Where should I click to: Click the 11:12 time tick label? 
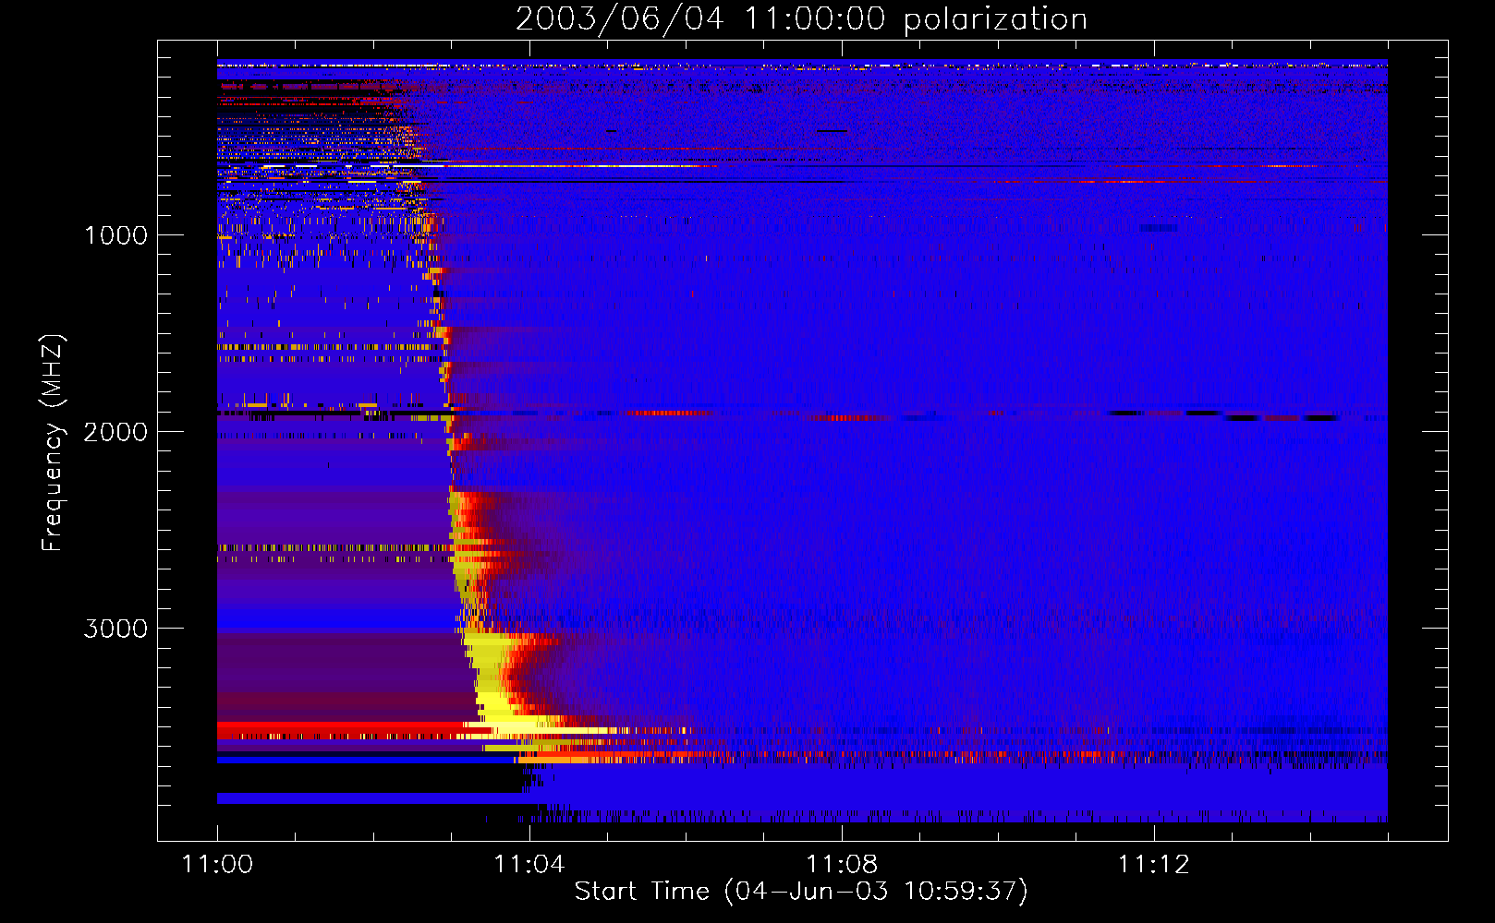(1154, 865)
